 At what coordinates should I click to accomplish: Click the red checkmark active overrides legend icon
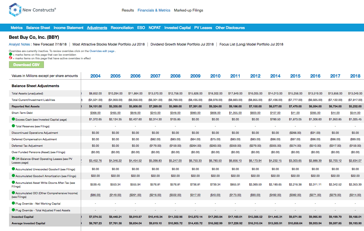tap(10, 58)
